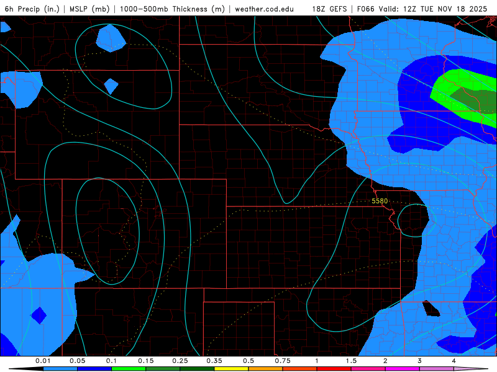497x372 pixels.
Task: Click the '1000-500mb Thickness (m)' title text
Action: (x=172, y=9)
